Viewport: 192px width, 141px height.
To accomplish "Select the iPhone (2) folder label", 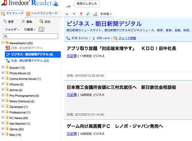I will 17,85.
